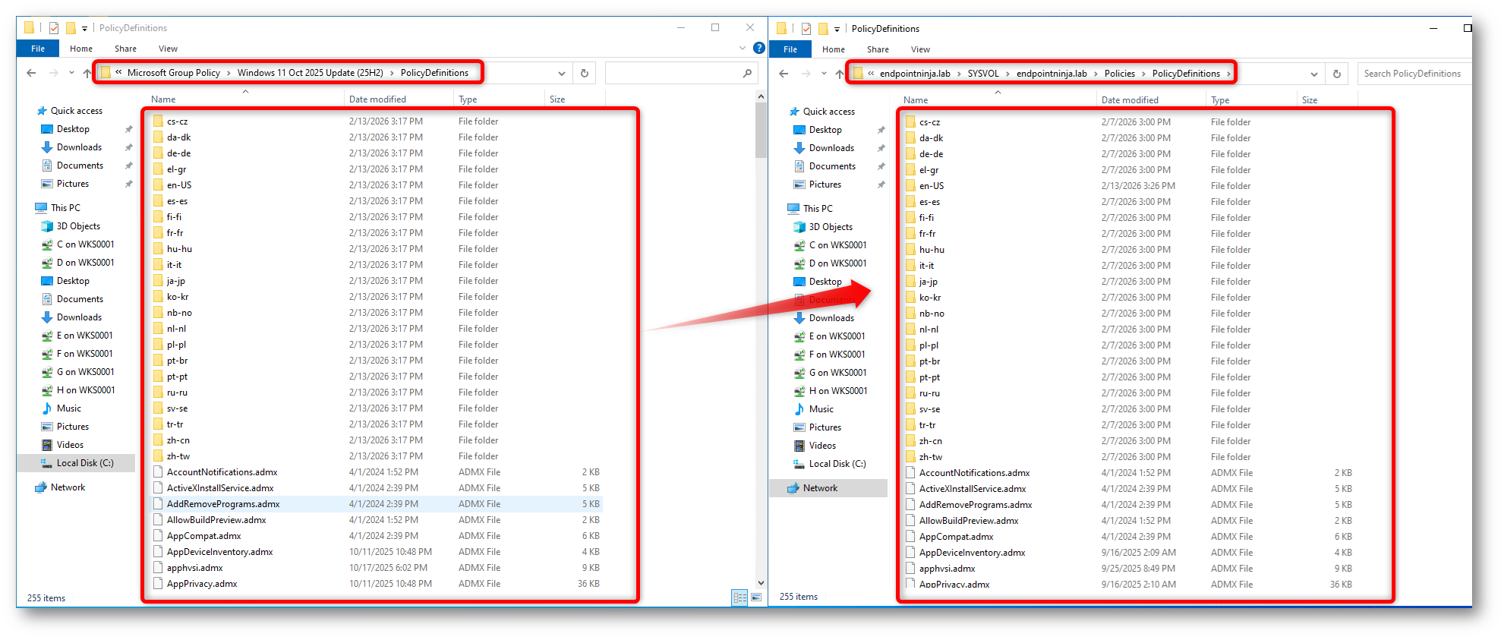This screenshot has width=1504, height=640.
Task: Click the search magnifier in Group Policy window
Action: click(747, 73)
